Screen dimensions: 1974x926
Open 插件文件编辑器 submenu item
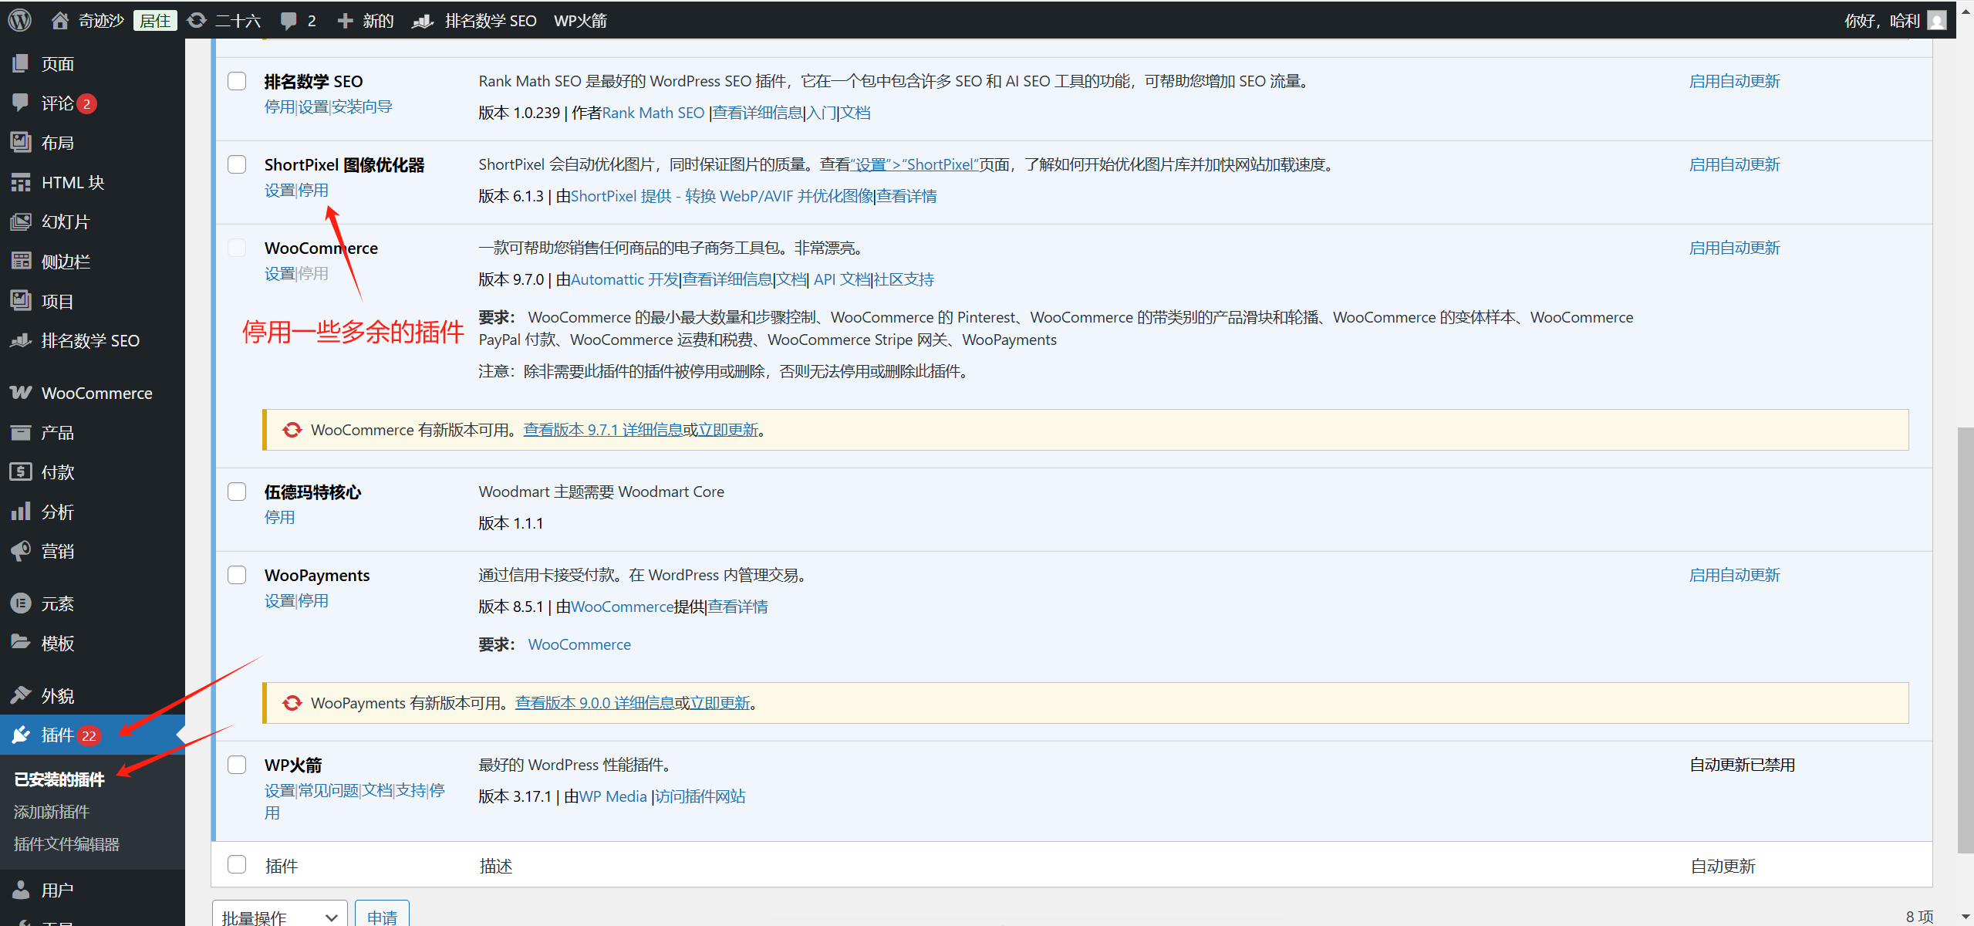click(x=66, y=844)
